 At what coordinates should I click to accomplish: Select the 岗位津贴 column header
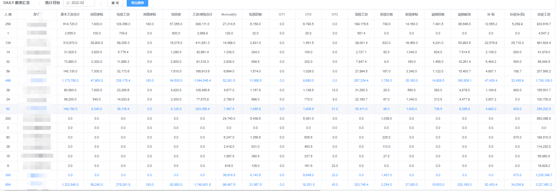pyautogui.click(x=97, y=15)
